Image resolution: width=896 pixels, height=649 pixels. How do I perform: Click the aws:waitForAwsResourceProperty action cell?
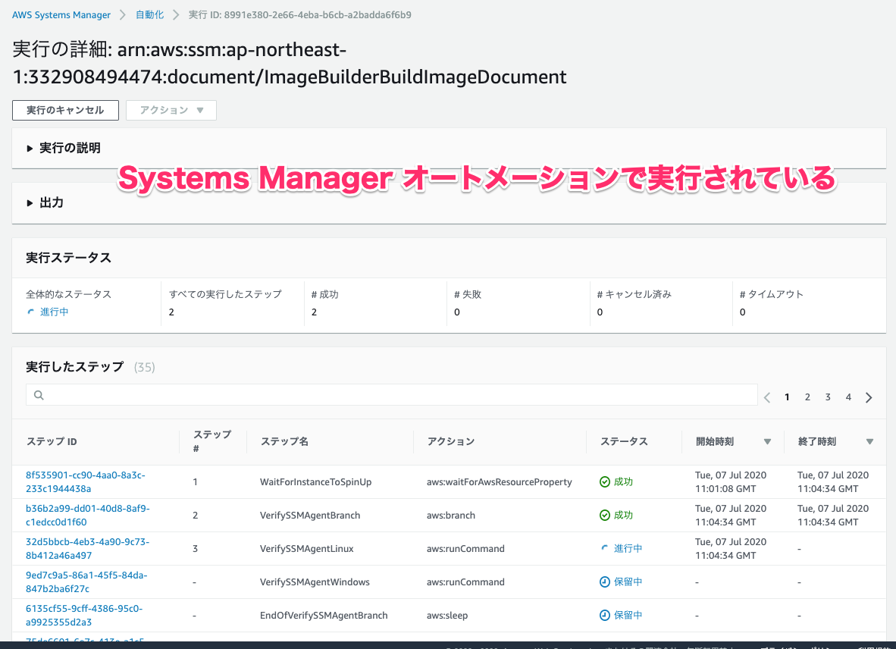500,481
